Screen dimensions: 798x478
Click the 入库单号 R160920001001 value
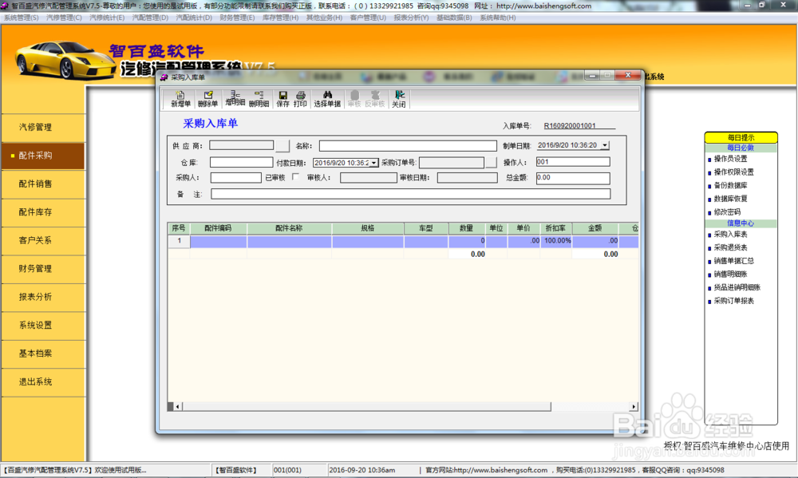point(570,126)
